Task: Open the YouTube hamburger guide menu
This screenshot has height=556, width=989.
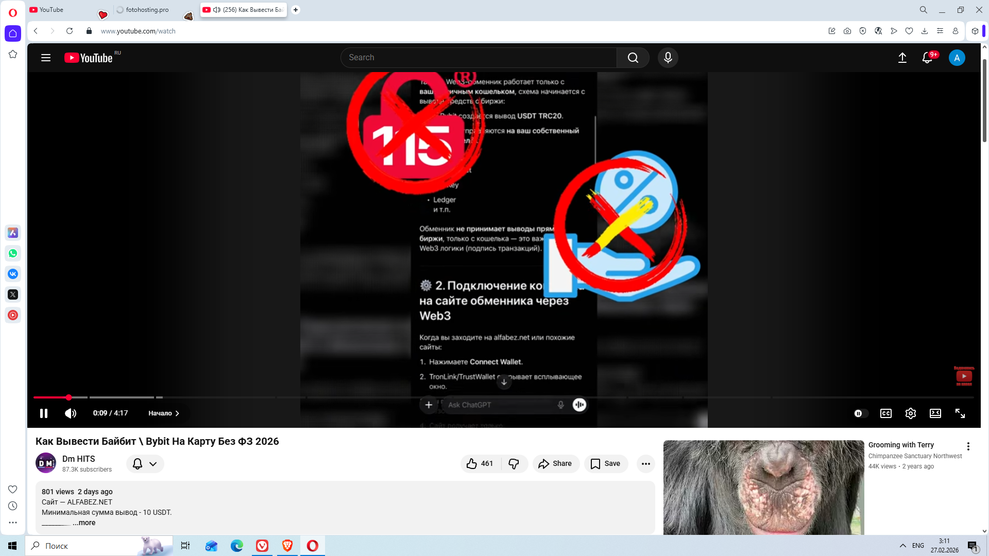Action: [x=46, y=58]
